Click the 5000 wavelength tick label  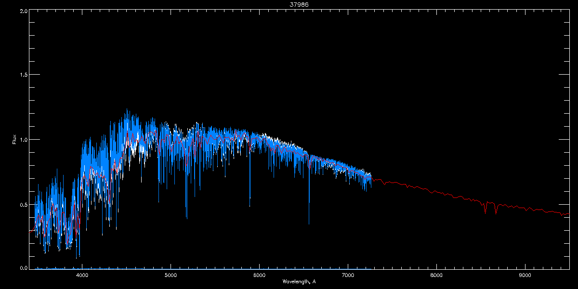point(171,276)
